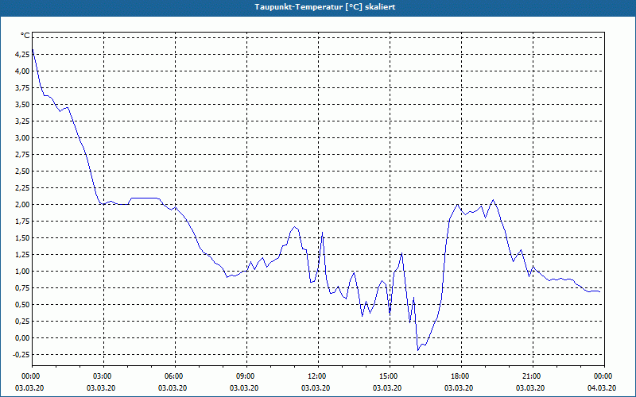Screen dimensions: 636x397
Task: Select the 1,50 y-axis label
Action: pos(23,237)
